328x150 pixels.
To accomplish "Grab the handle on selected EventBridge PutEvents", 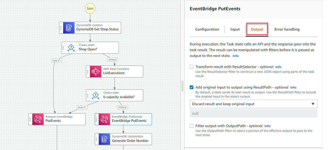I will (97, 119).
